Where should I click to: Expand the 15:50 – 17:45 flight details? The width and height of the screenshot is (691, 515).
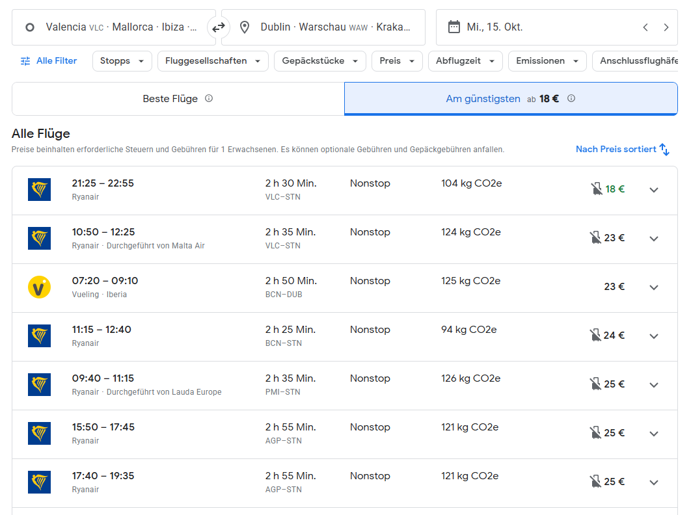pyautogui.click(x=654, y=434)
